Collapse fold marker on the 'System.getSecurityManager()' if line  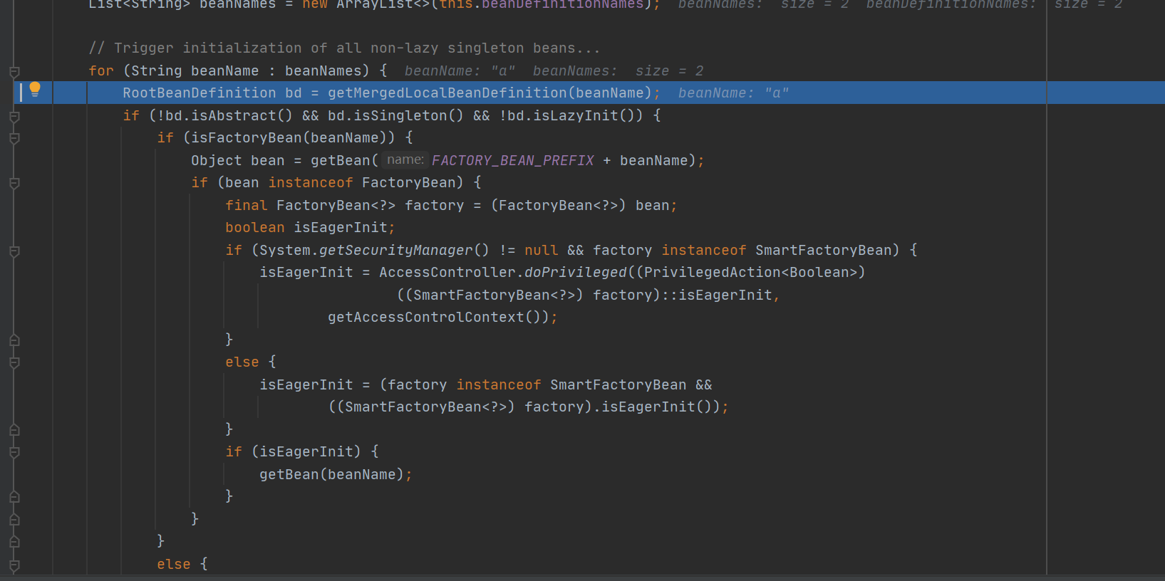point(14,251)
